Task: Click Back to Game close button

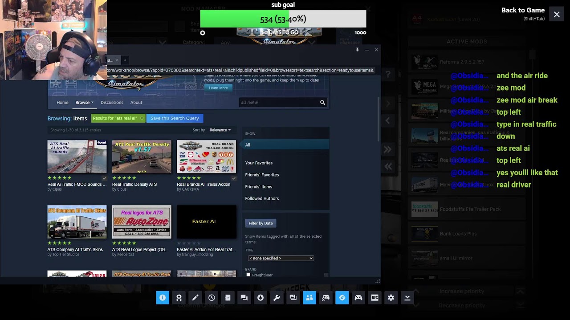Action: (x=557, y=15)
